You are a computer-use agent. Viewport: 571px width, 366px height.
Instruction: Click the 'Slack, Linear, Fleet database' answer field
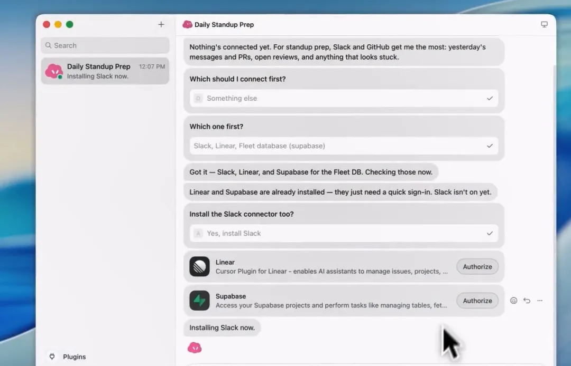click(344, 146)
